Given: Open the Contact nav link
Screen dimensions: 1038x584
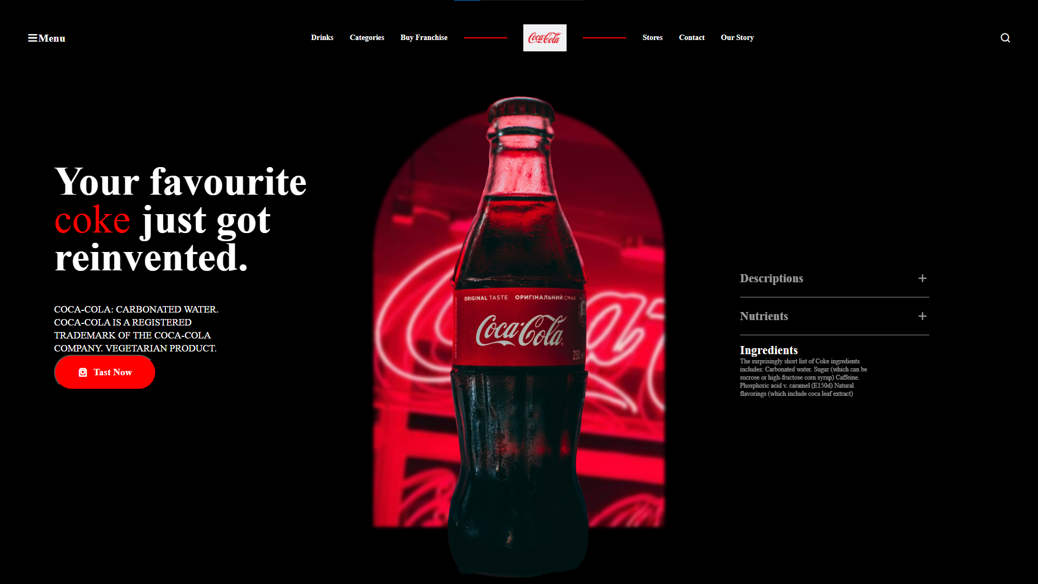Looking at the screenshot, I should (x=691, y=38).
